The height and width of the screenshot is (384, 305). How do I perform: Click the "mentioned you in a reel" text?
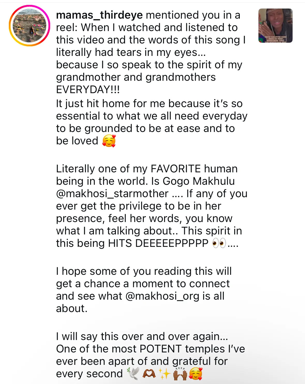(x=193, y=15)
